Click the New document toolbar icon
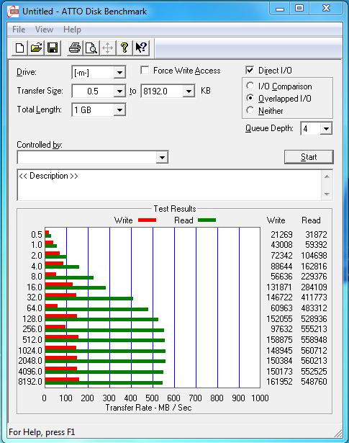This screenshot has width=349, height=443. point(19,48)
